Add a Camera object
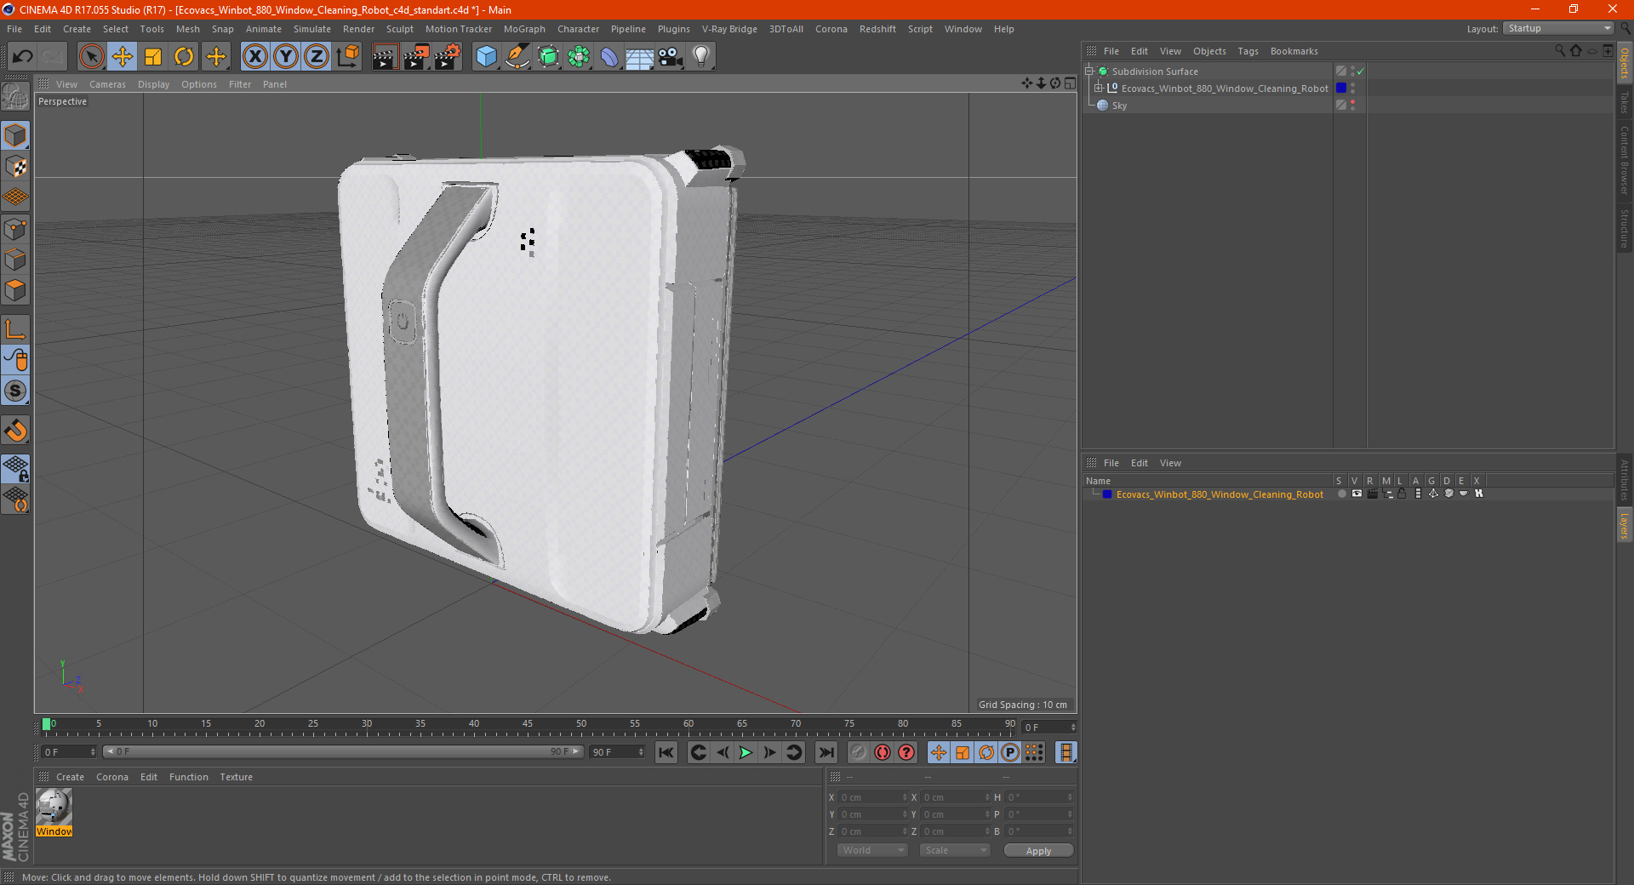Viewport: 1634px width, 885px height. (671, 57)
